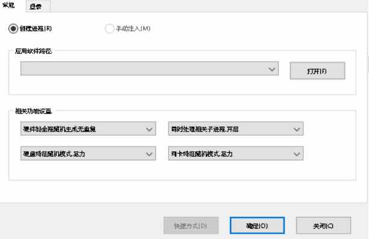
Task: Confirm with the 确定(O) button
Action: click(257, 226)
